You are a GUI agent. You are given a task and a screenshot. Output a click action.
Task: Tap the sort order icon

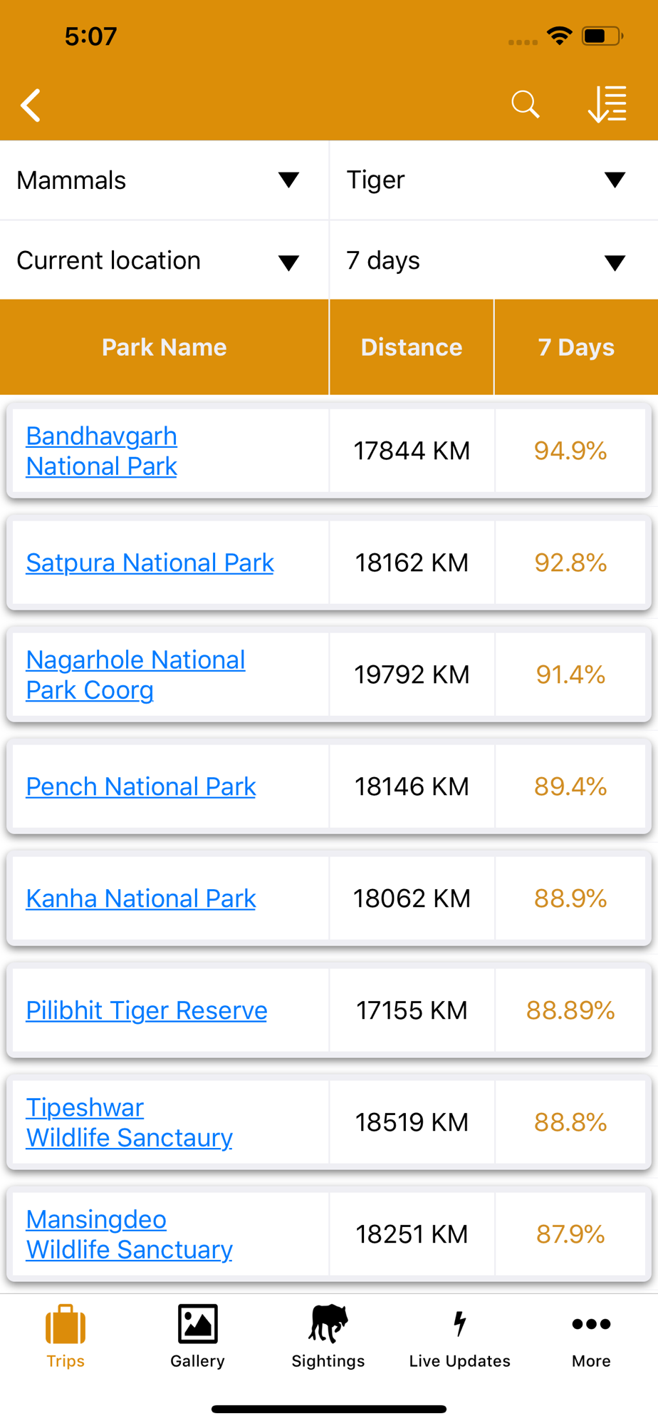tap(607, 105)
